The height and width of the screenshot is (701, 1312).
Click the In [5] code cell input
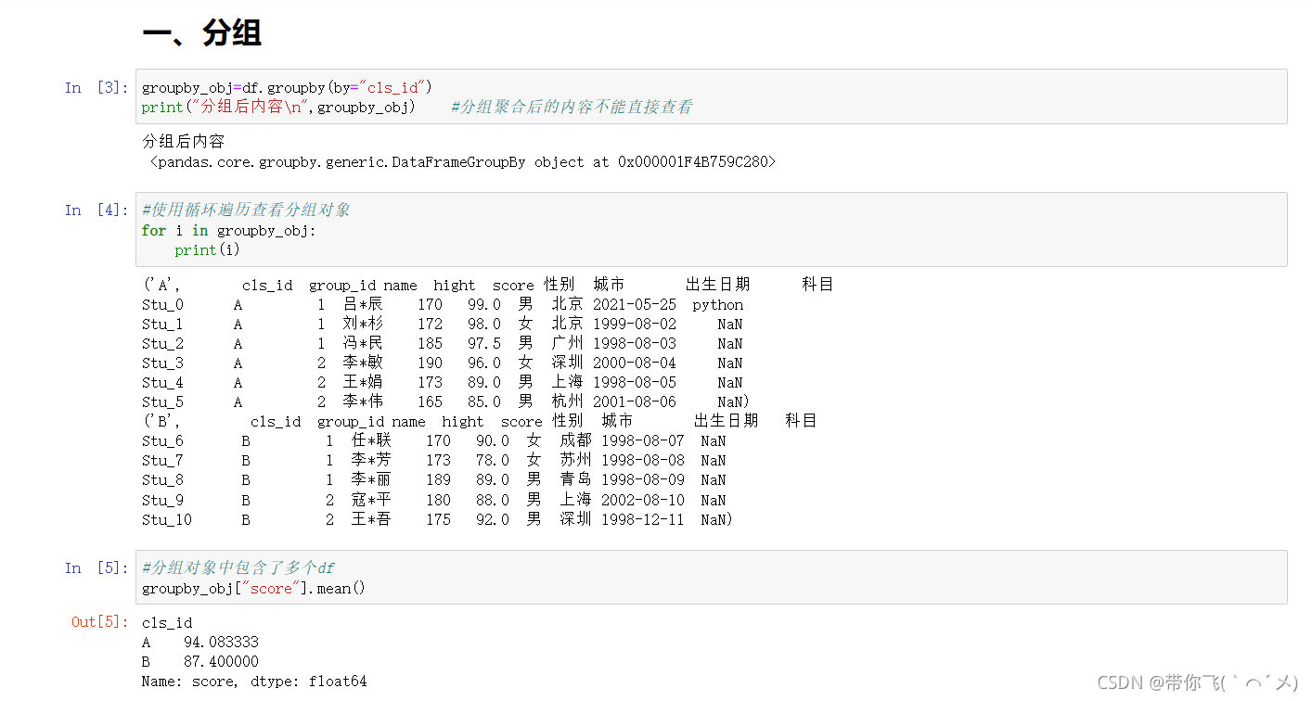tap(711, 578)
